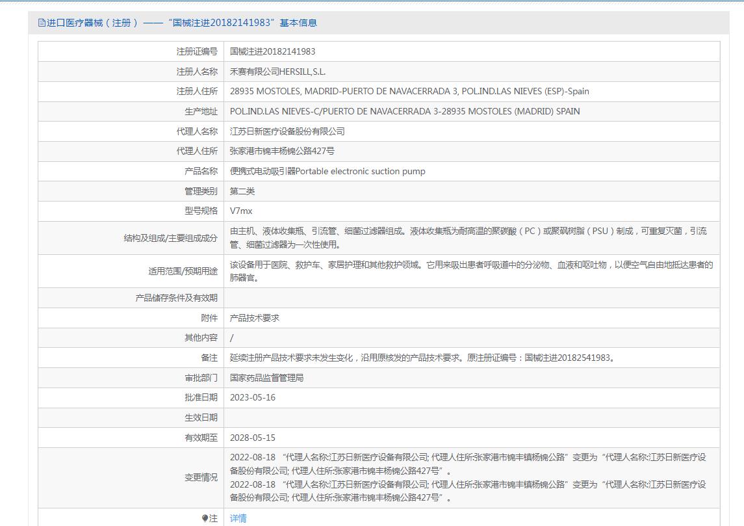Viewport: 744px width, 526px height.
Task: Click product name Portable electronic suction pump
Action: pos(327,171)
